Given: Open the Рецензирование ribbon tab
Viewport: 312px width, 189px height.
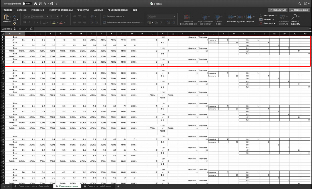Looking at the screenshot, I should point(118,10).
